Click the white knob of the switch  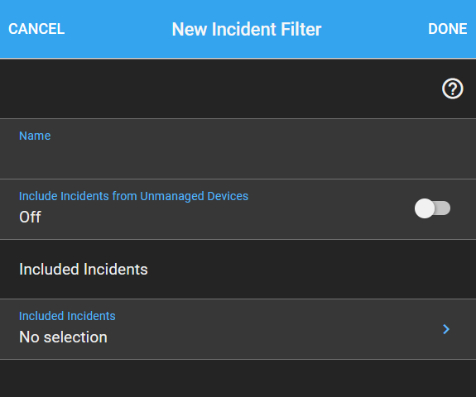(x=425, y=208)
